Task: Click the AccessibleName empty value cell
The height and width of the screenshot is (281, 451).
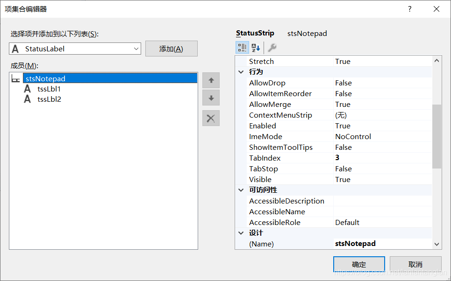Action: coord(383,212)
